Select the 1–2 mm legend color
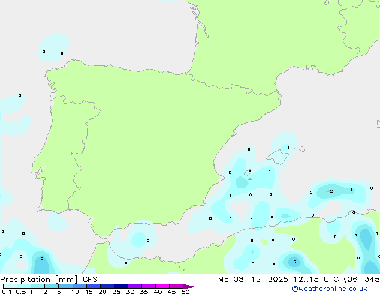Viewport: 380px width, 294px height. pos(38,286)
